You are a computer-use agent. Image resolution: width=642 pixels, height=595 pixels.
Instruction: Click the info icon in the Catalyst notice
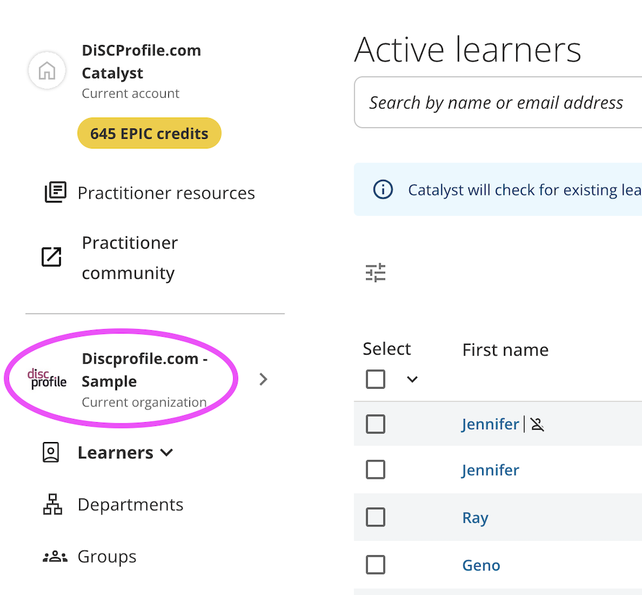pos(383,190)
